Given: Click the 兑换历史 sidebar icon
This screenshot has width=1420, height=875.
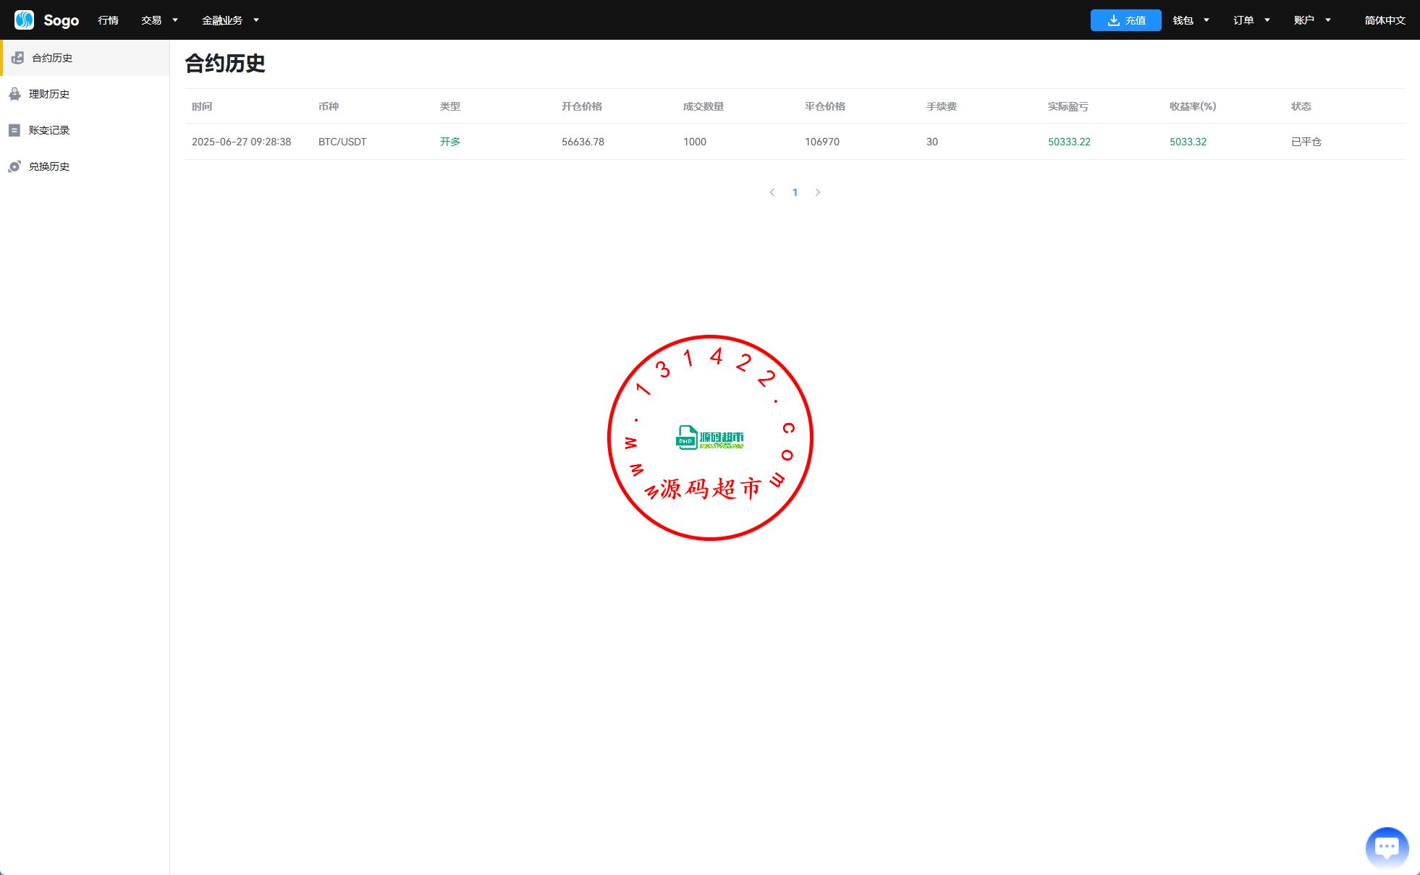Looking at the screenshot, I should click(x=14, y=166).
